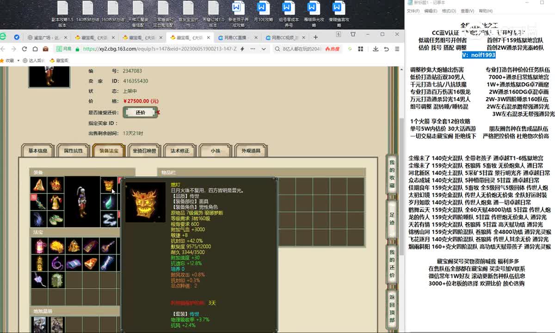The height and width of the screenshot is (333, 555).
Task: Open desktop document 新老孩子养成攻略
Action: click(238, 14)
